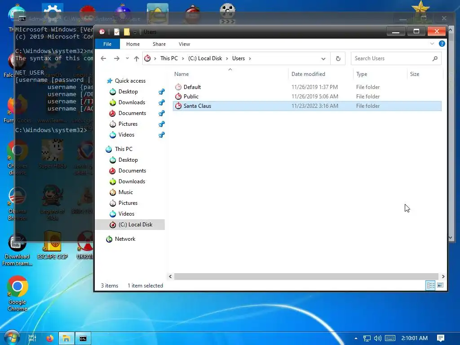Open the Windows Start button

click(x=12, y=338)
